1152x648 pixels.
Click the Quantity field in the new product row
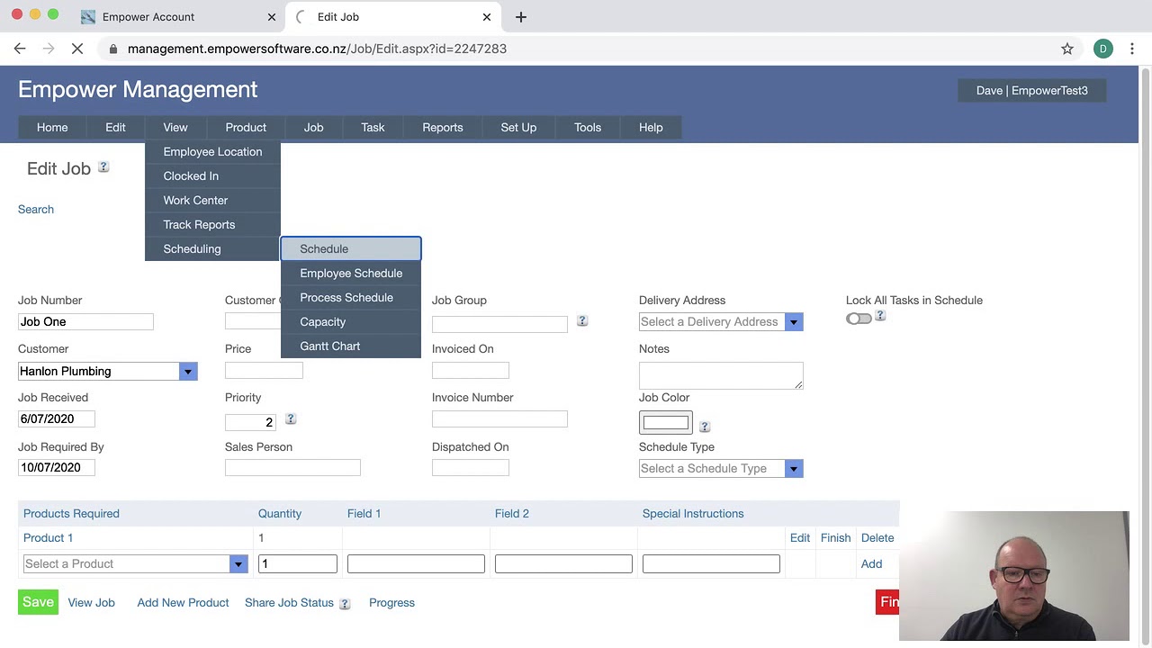coord(298,563)
